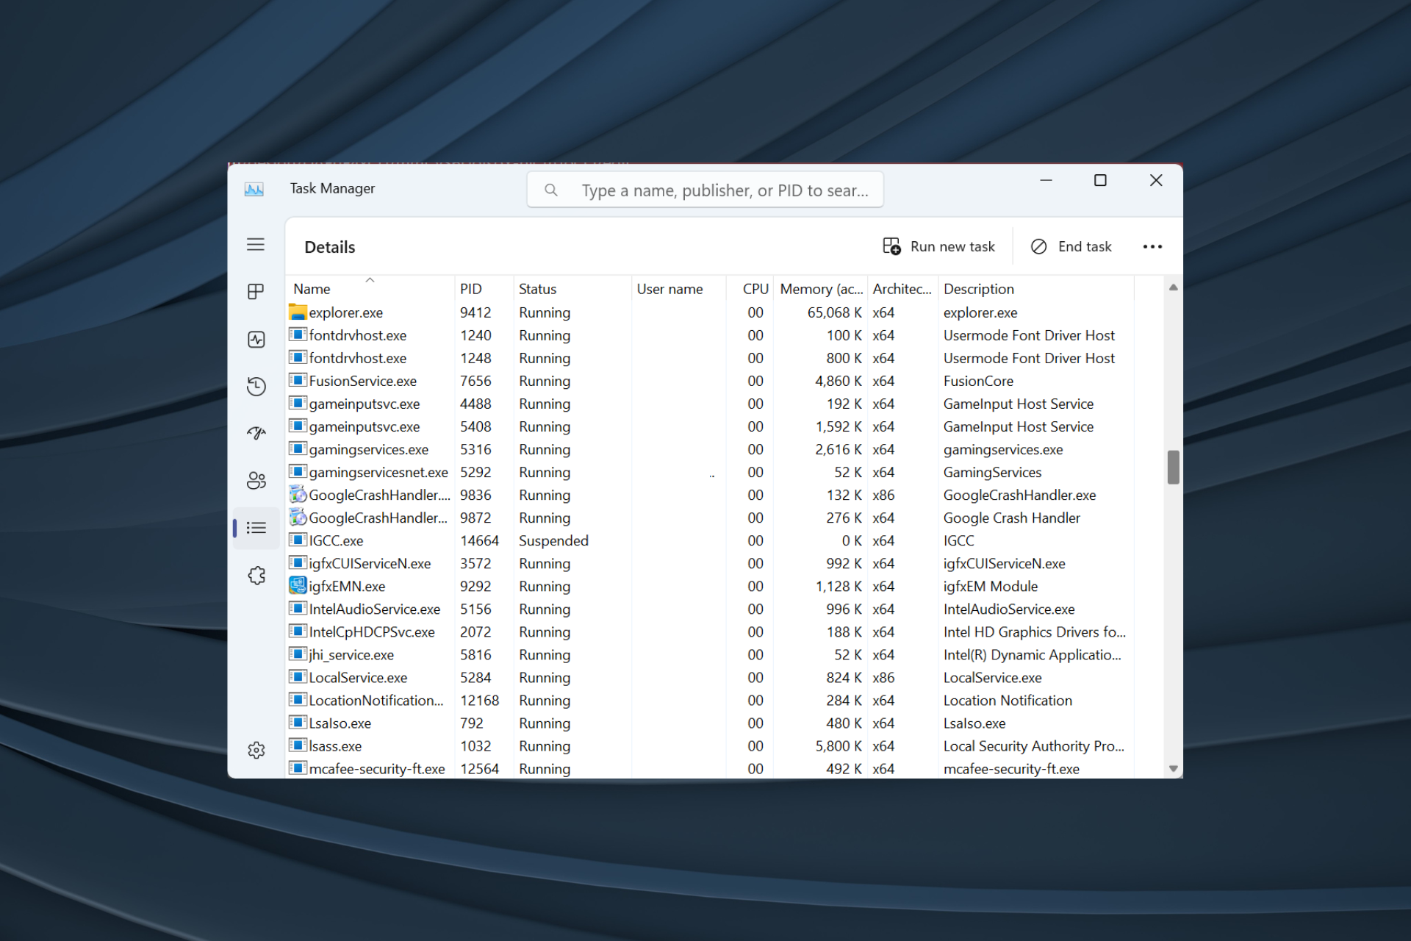The height and width of the screenshot is (941, 1411).
Task: Click GoogleCrashHandler icon for PID 9836
Action: pyautogui.click(x=298, y=494)
